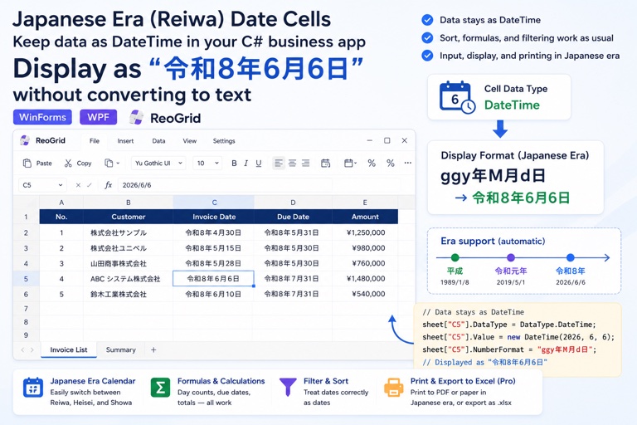637x425 pixels.
Task: Click the Japanese Era Calendar icon
Action: [x=33, y=388]
